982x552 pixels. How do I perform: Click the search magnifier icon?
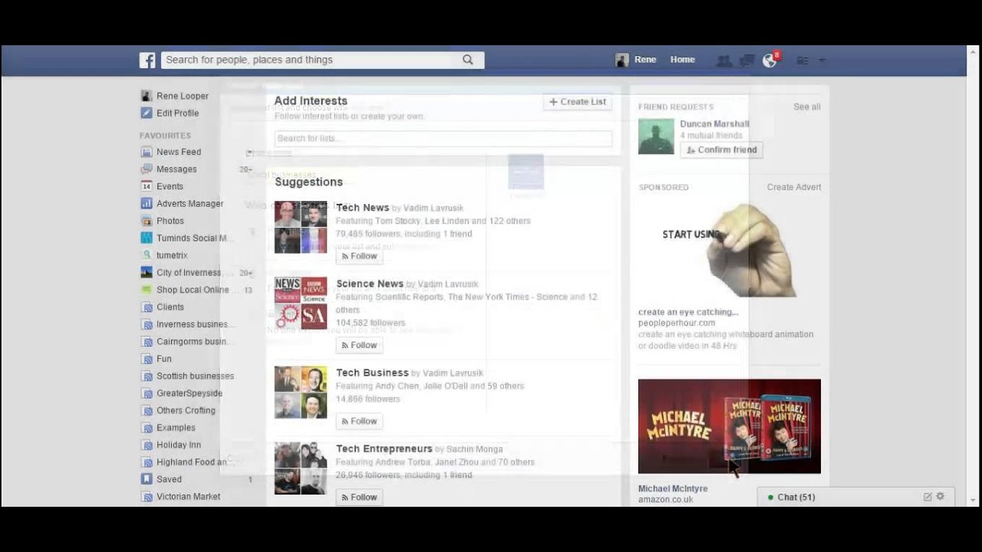(x=468, y=60)
